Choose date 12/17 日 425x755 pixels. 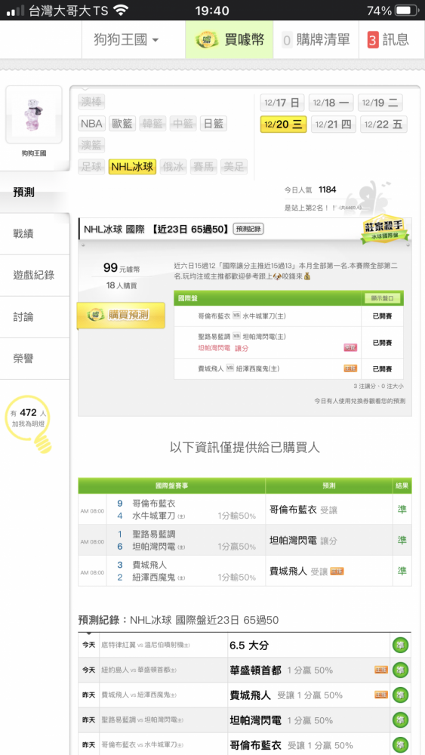pyautogui.click(x=282, y=103)
